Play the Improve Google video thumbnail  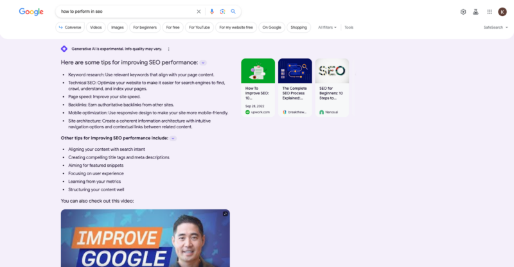145,238
